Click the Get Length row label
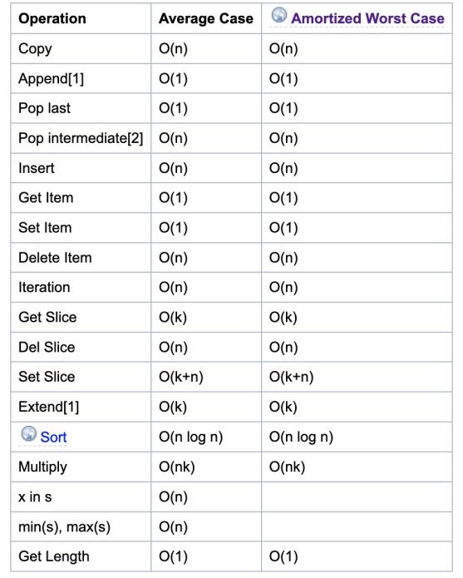463x578 pixels. point(54,556)
